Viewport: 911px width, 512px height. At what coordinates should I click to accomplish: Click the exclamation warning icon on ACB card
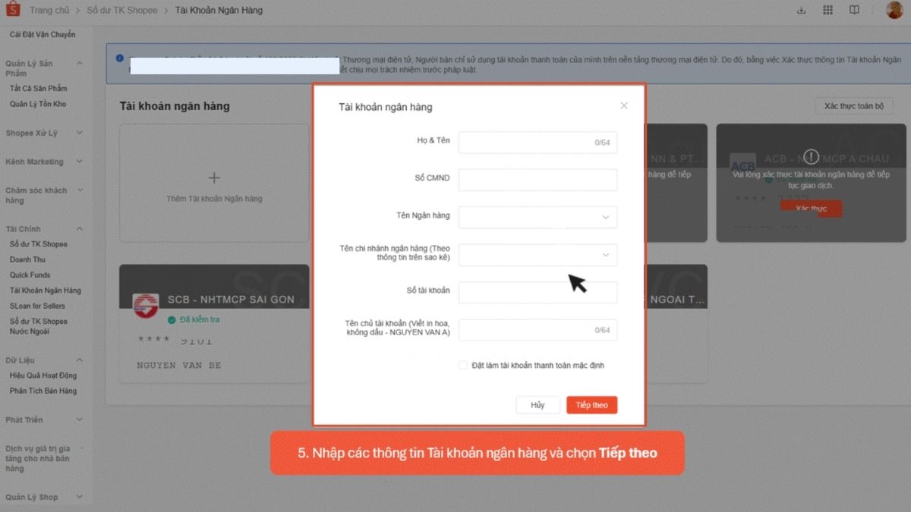[811, 157]
